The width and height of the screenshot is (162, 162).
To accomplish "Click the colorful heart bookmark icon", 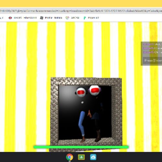I will tap(67, 18).
